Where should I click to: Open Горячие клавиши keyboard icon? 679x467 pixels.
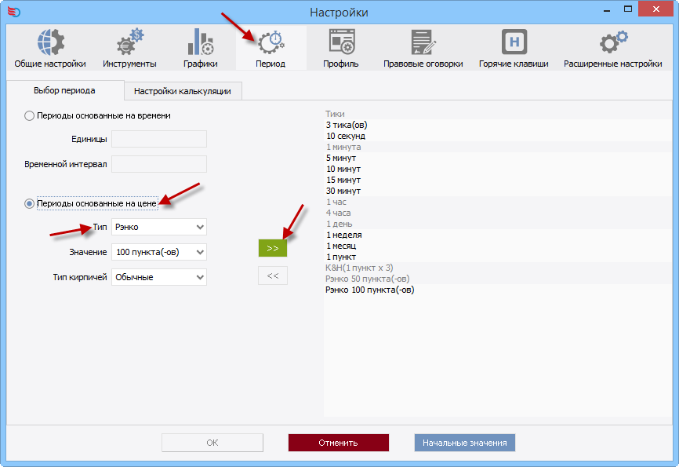click(x=514, y=42)
